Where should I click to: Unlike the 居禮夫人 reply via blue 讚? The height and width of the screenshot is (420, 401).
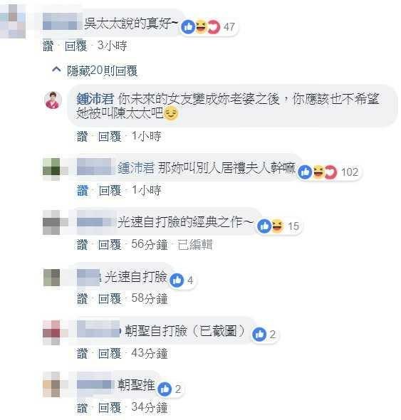pos(83,191)
